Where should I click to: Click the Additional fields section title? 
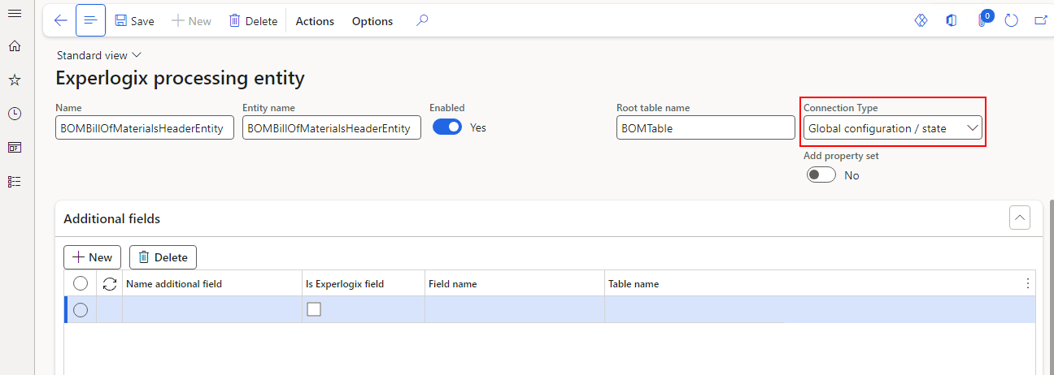tap(112, 218)
